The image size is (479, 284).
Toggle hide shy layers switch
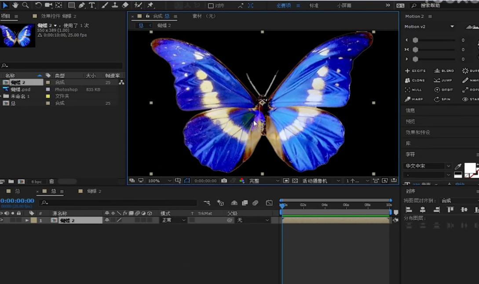point(234,203)
